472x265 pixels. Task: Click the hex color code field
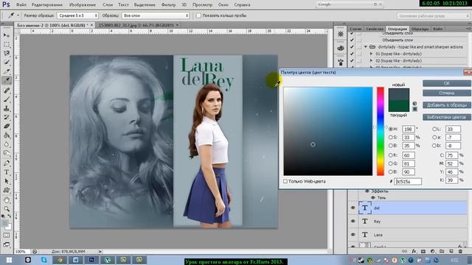(408, 181)
